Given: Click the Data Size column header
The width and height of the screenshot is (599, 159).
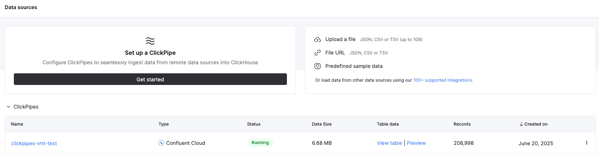Looking at the screenshot, I should point(322,124).
